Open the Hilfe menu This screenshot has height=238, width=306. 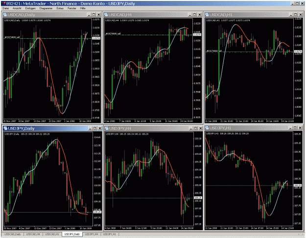[x=83, y=8]
